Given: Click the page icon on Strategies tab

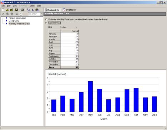Looking at the screenshot, I should tap(64, 10).
